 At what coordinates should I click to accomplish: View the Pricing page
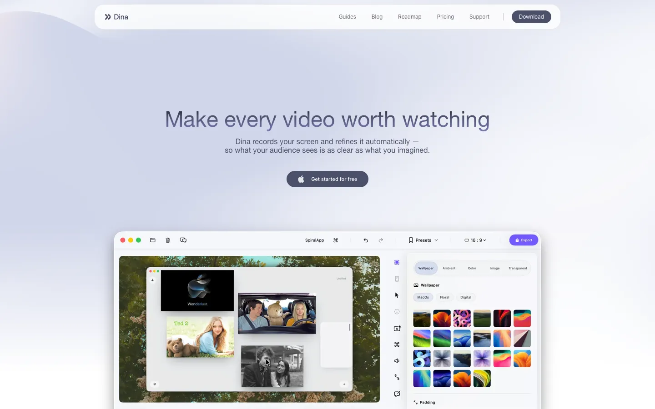coord(445,17)
